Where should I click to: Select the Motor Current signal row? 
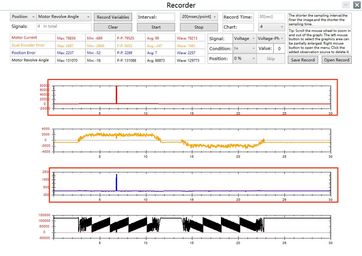pos(25,38)
